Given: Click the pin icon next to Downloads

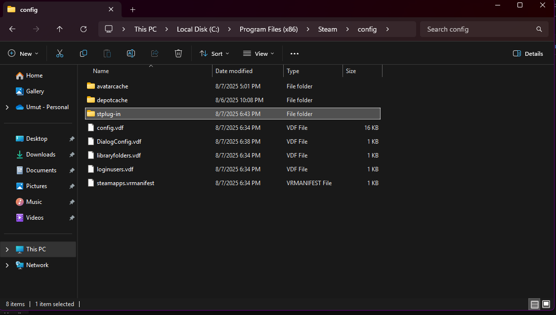Looking at the screenshot, I should click(72, 155).
